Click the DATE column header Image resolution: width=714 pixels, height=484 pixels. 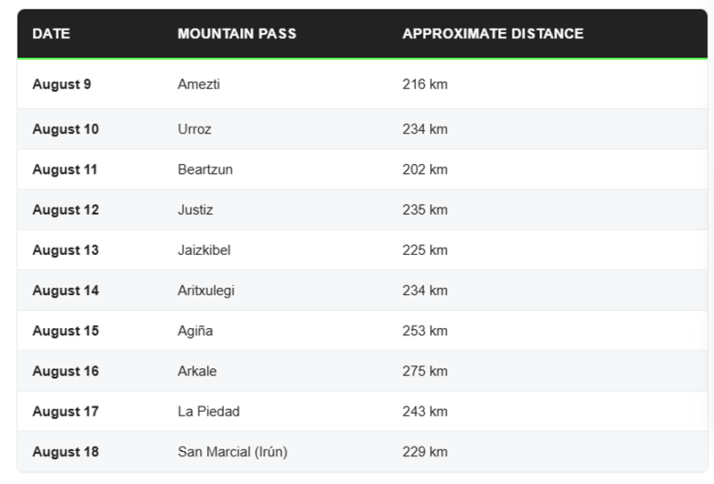coord(51,34)
